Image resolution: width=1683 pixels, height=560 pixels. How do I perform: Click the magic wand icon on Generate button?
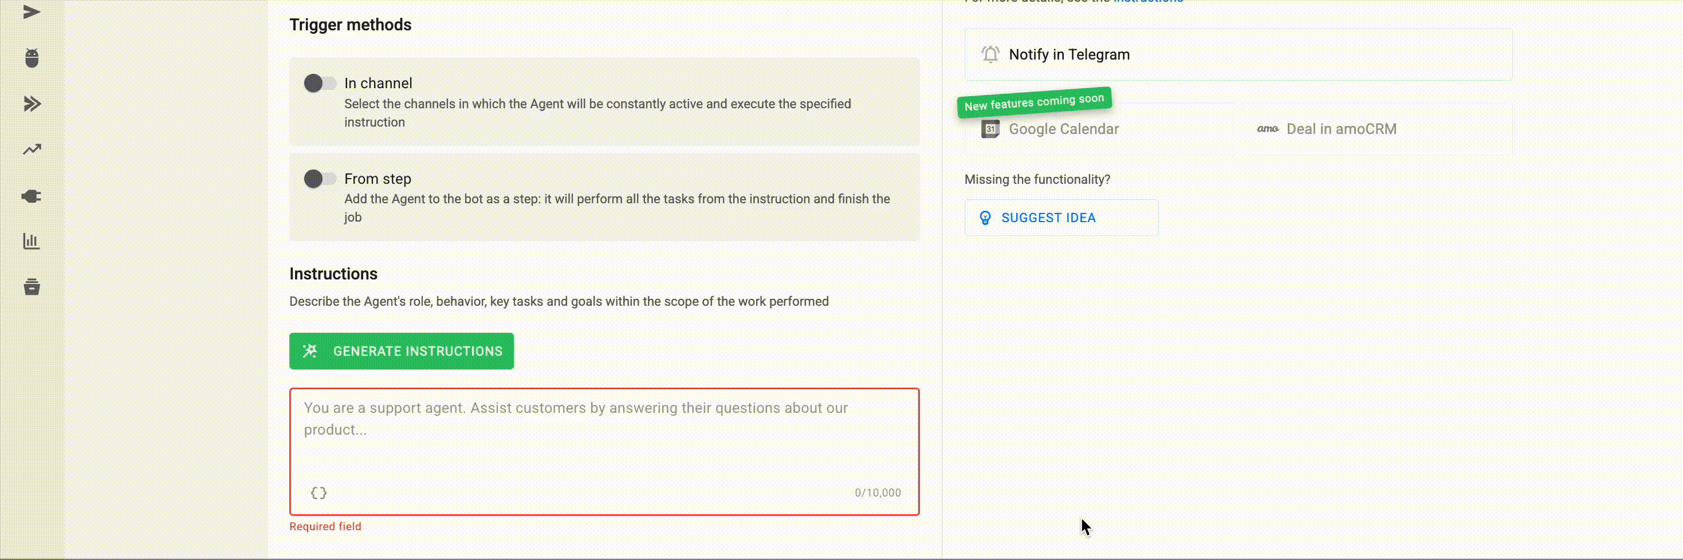(x=310, y=351)
